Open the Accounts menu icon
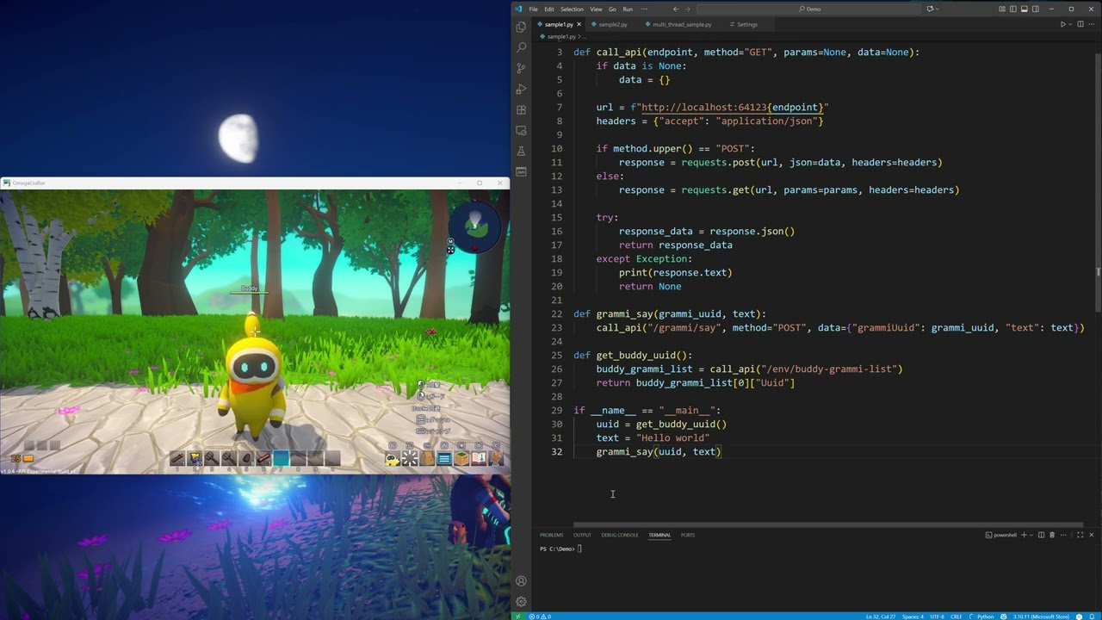This screenshot has height=620, width=1102. coord(521,581)
